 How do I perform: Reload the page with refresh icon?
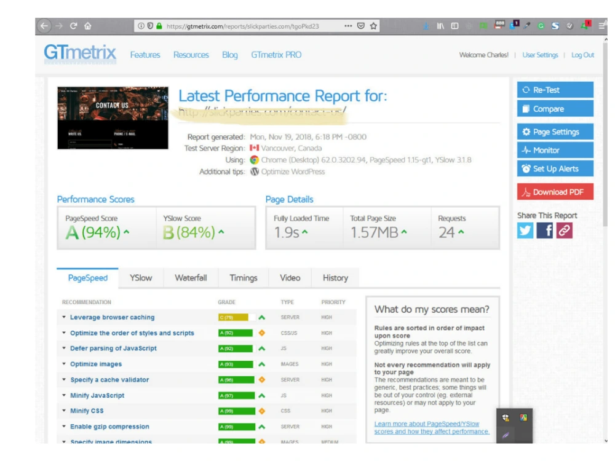pos(73,26)
